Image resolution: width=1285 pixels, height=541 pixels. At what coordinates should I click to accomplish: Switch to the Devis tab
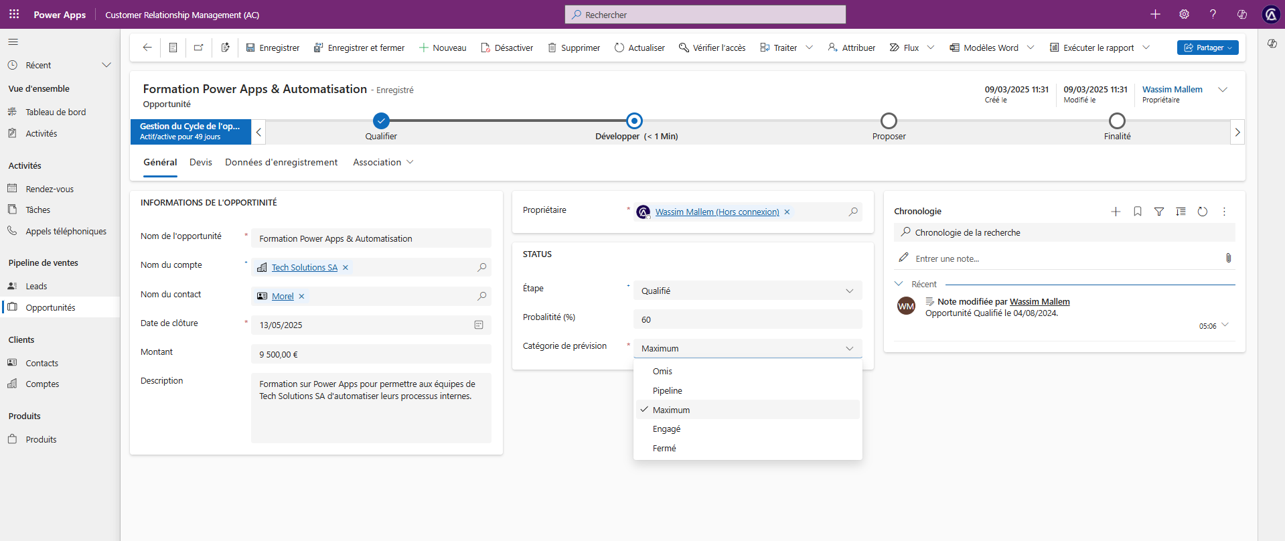pyautogui.click(x=200, y=162)
